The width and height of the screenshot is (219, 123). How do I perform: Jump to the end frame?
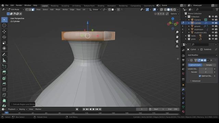click(100, 109)
